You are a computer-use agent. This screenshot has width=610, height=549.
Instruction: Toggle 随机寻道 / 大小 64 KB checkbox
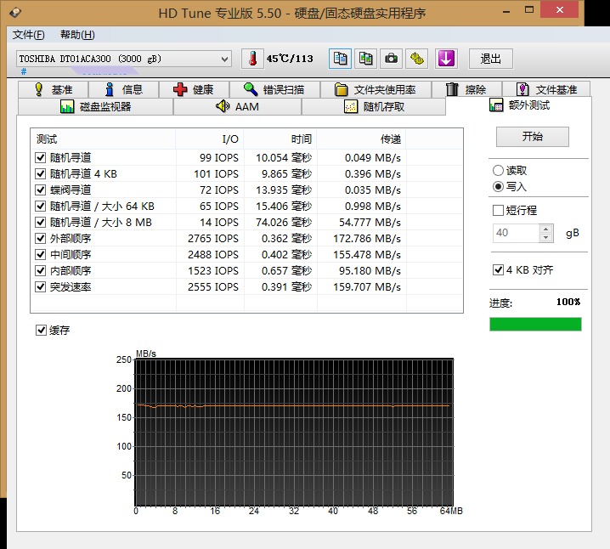coord(41,207)
